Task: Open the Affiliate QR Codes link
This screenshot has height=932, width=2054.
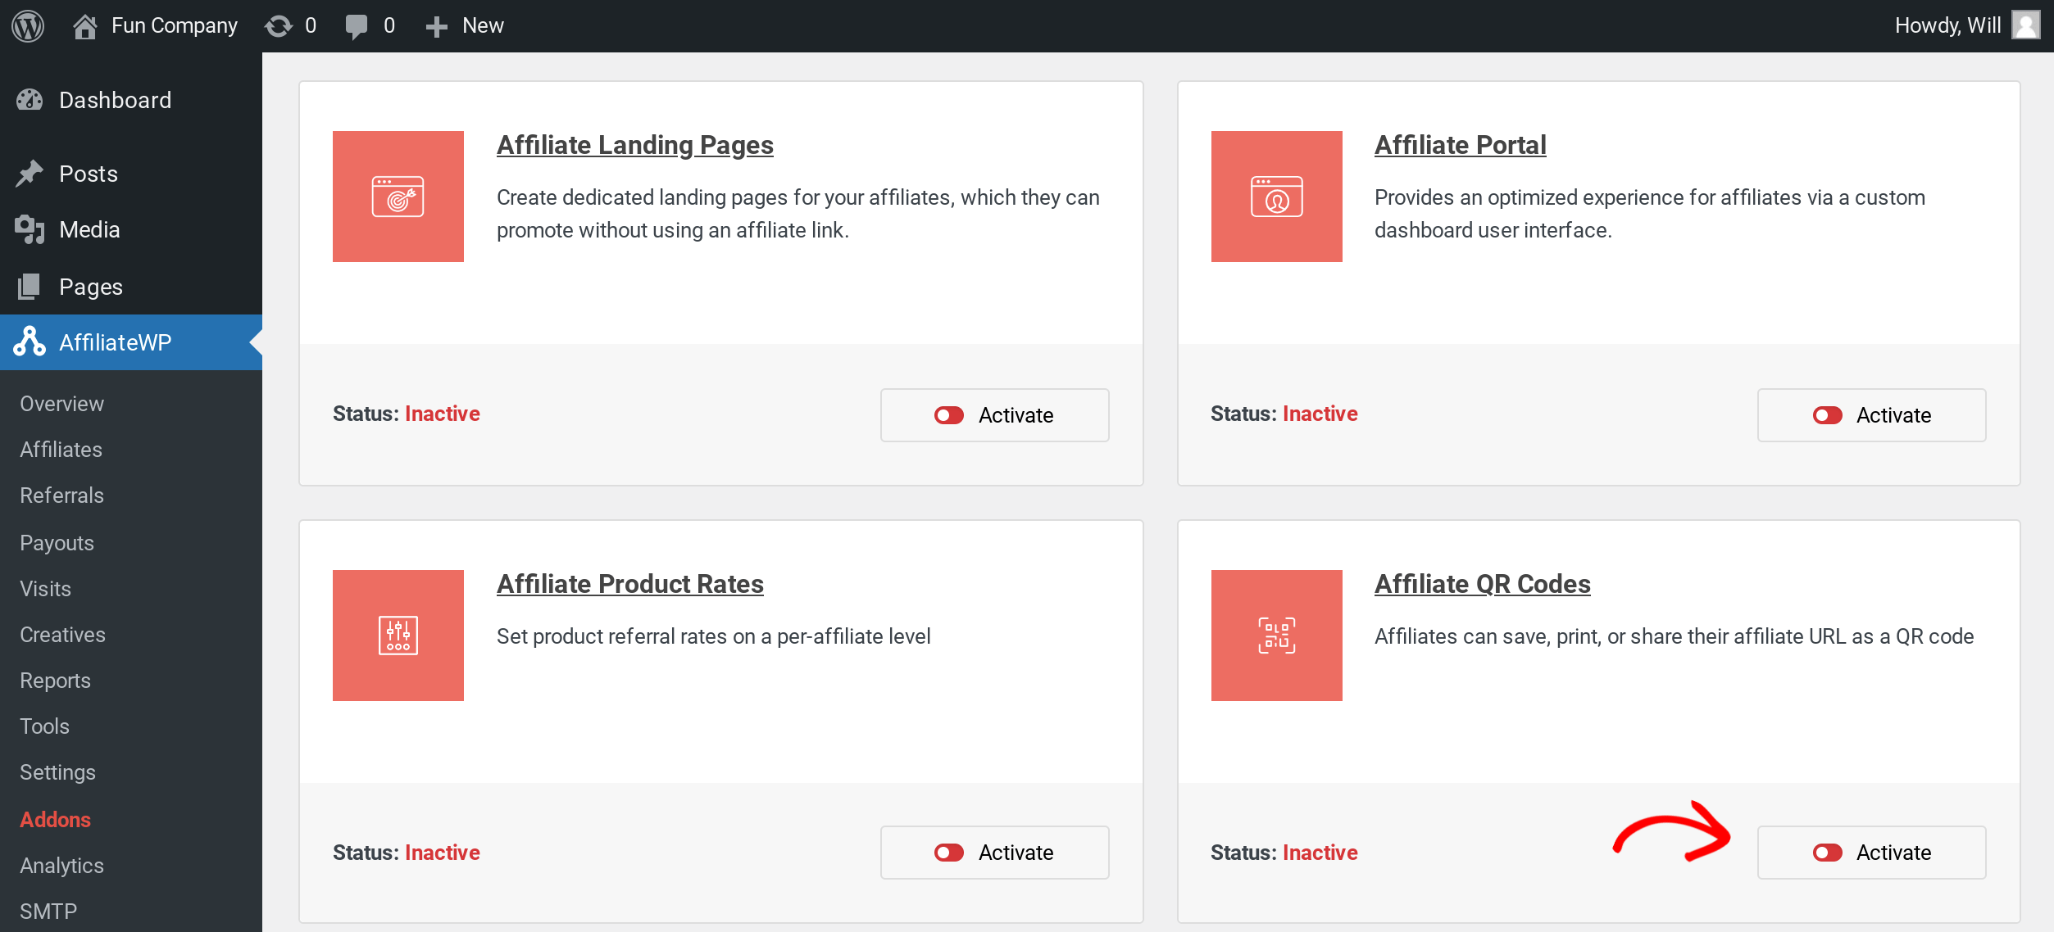Action: click(1482, 584)
